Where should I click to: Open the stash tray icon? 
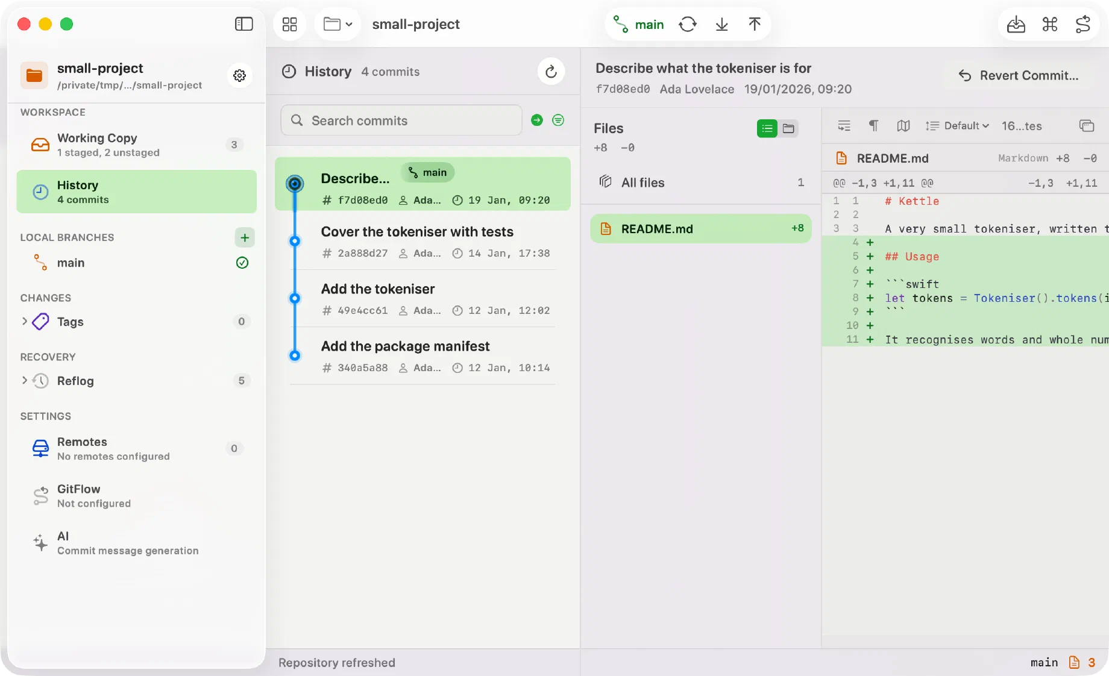(1016, 24)
